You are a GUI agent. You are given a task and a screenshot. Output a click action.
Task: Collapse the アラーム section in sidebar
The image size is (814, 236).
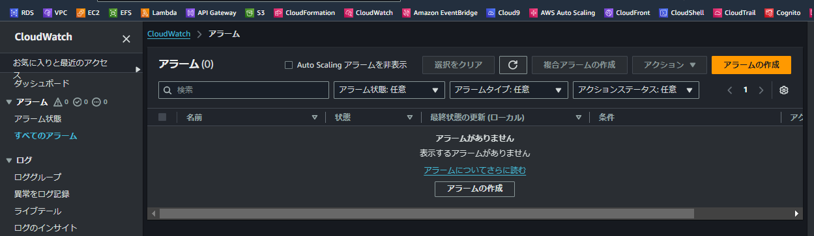[9, 102]
